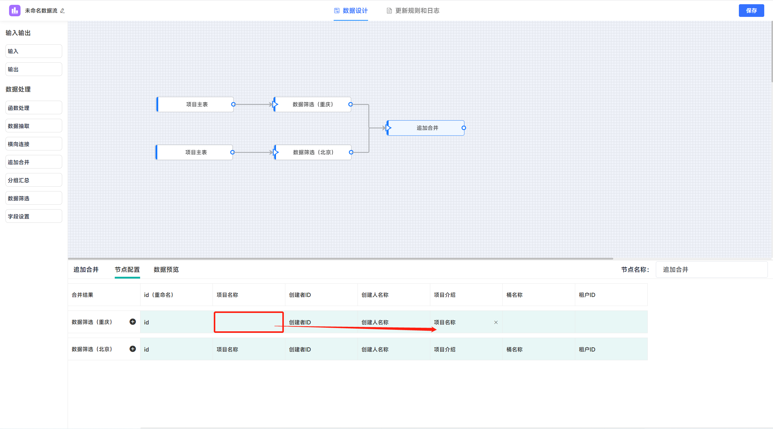Select the 分组汇总 component
Image resolution: width=773 pixels, height=429 pixels.
pos(34,180)
